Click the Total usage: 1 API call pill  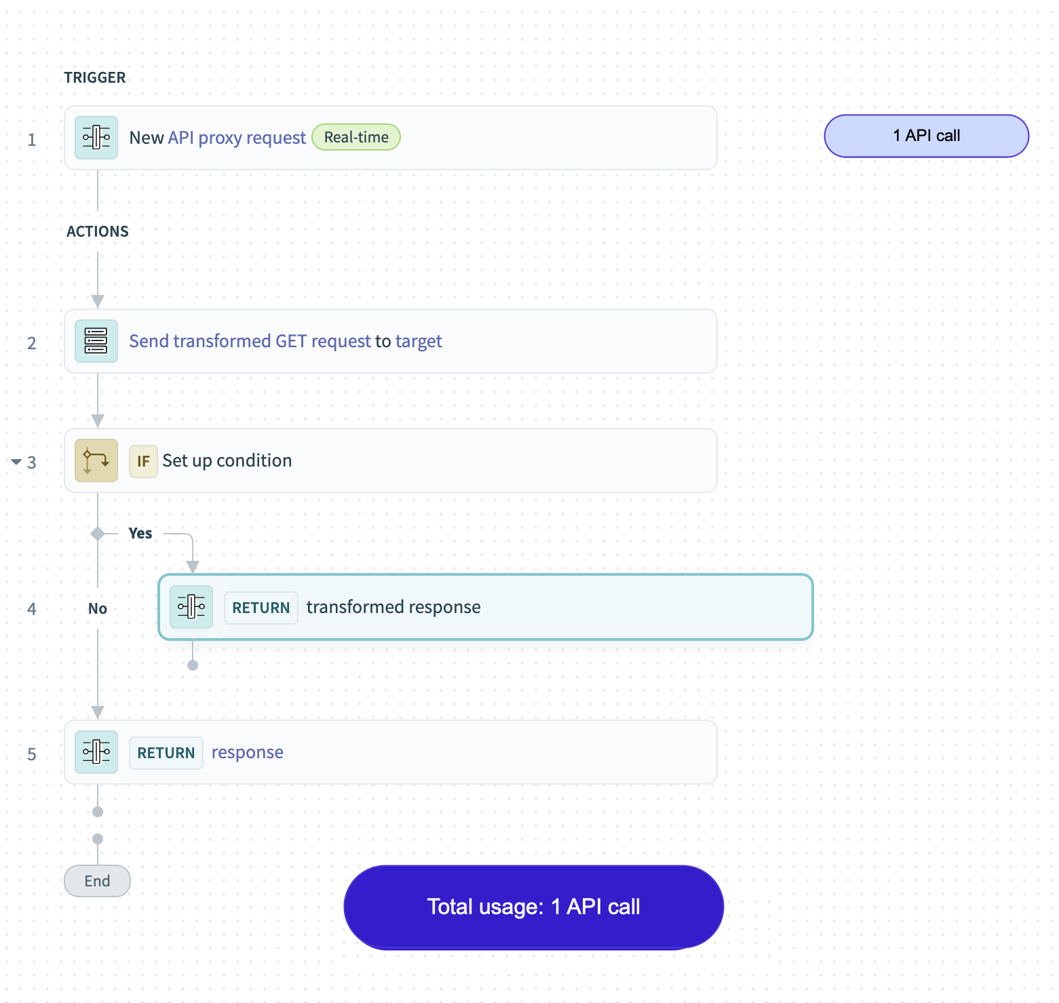click(533, 906)
